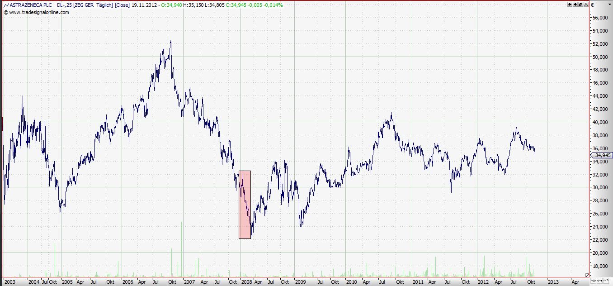The width and height of the screenshot is (613, 286).
Task: Click the expand time axis icon
Action: (599, 281)
